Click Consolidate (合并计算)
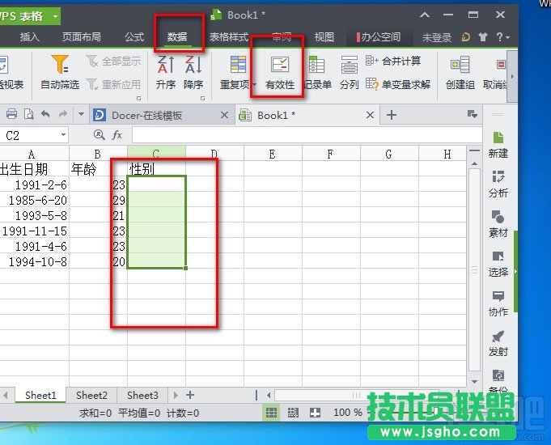The height and width of the screenshot is (445, 551). 393,61
